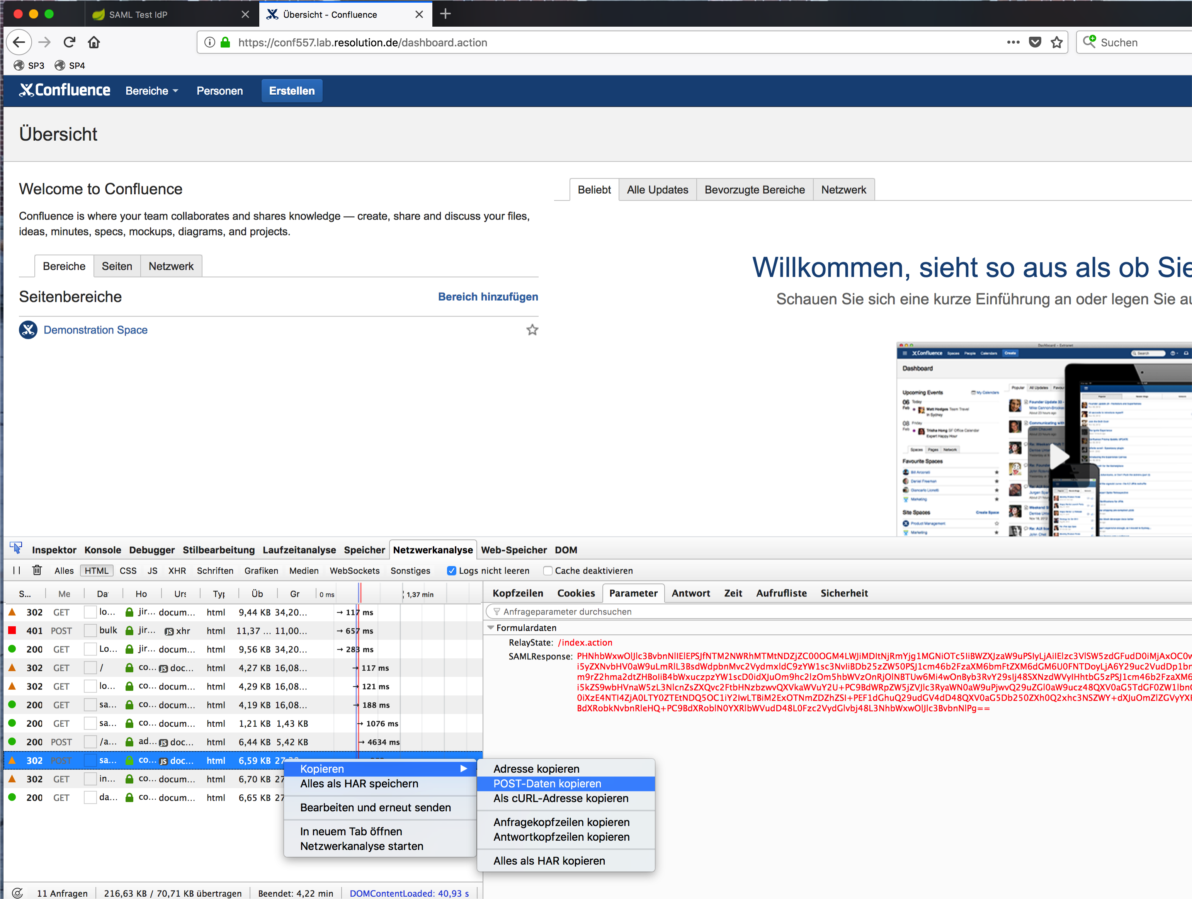Click the Confluence logo

65,90
